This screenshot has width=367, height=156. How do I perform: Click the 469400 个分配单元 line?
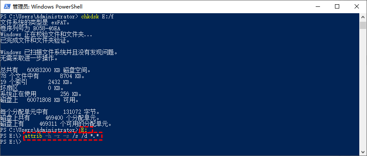point(50,118)
